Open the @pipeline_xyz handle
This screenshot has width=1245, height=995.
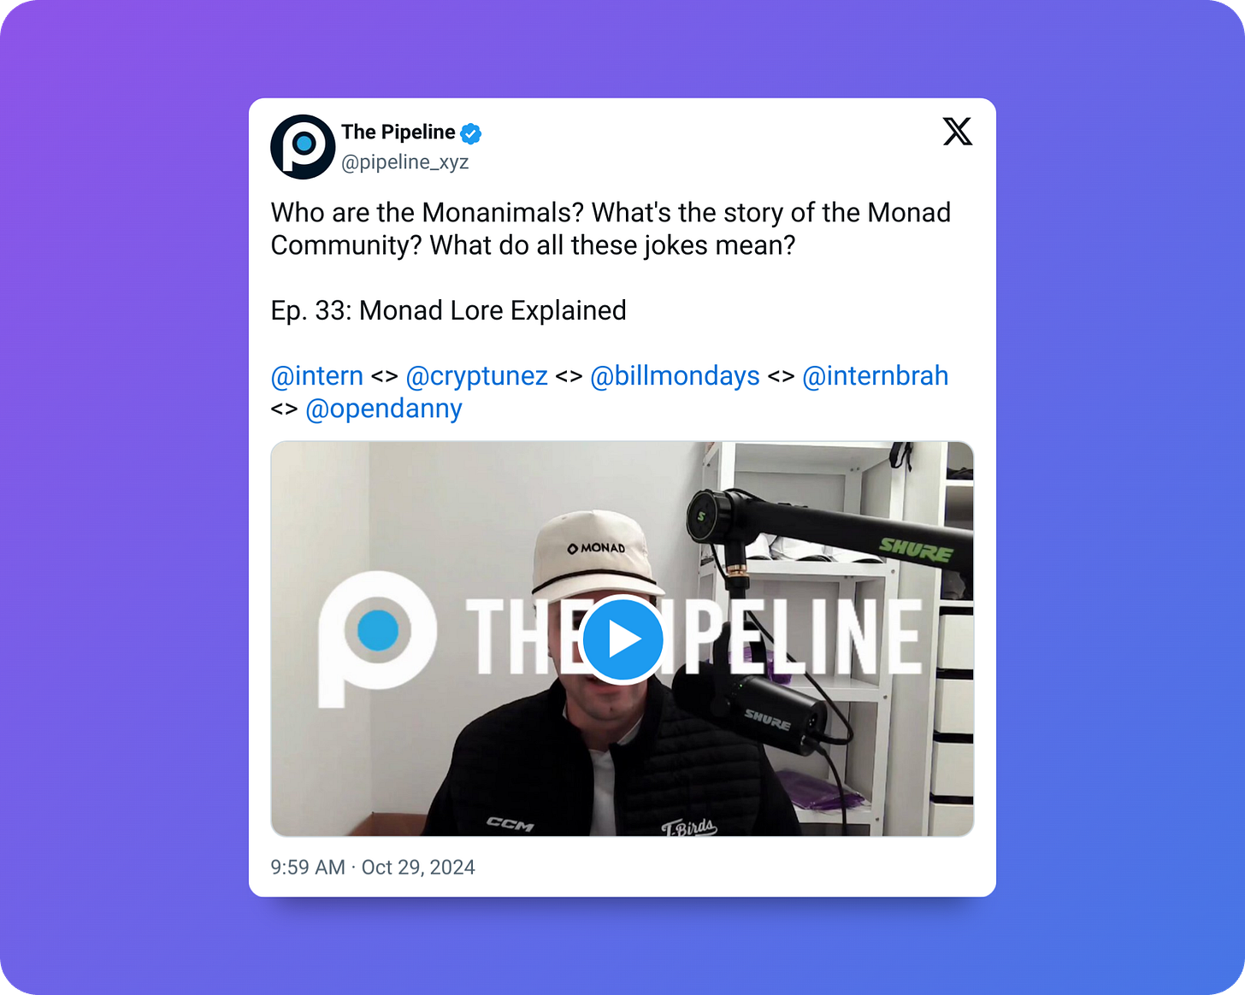(405, 162)
